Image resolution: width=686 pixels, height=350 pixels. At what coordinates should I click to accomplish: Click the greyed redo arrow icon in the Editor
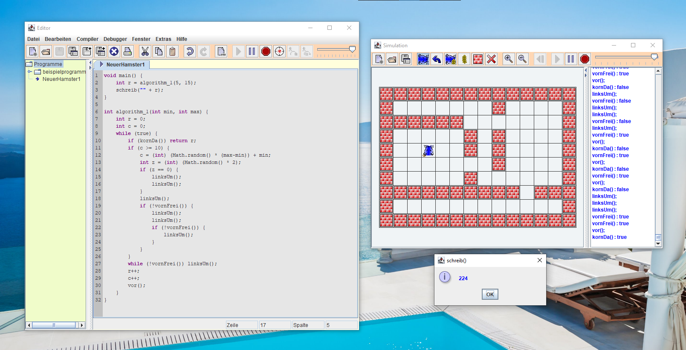pos(203,52)
